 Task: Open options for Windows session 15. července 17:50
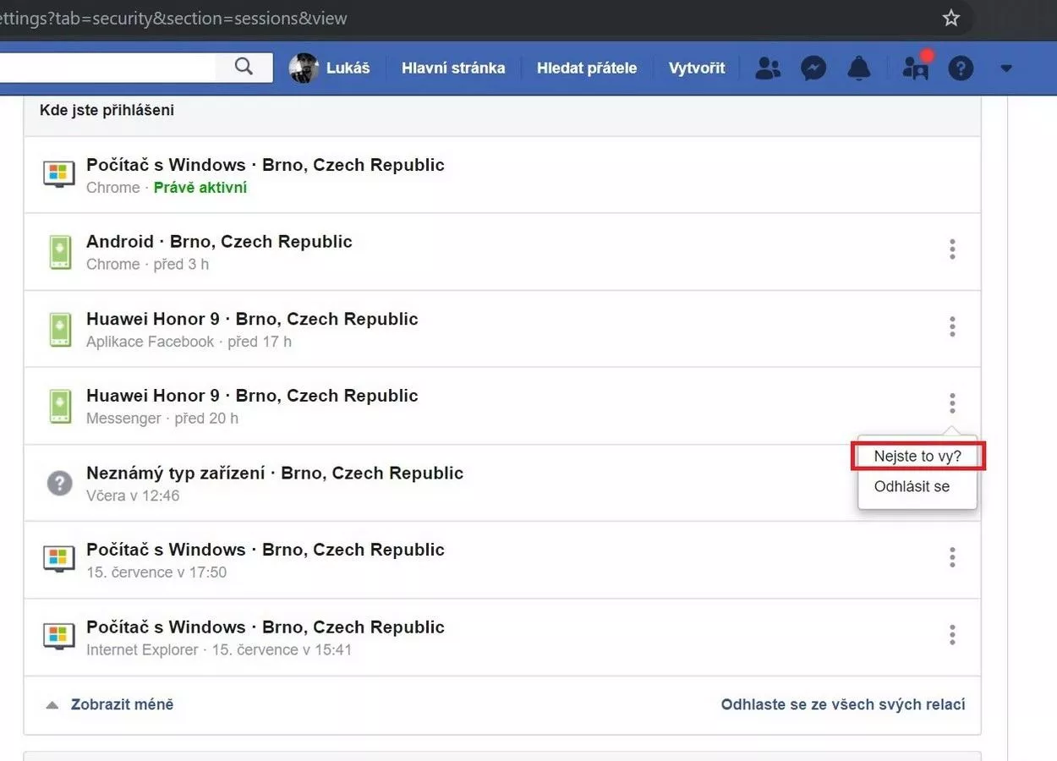(952, 557)
